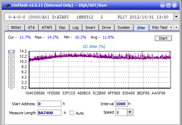182x125 pixels.
Task: Click the y-axis label 12.2
Action: tap(23, 56)
